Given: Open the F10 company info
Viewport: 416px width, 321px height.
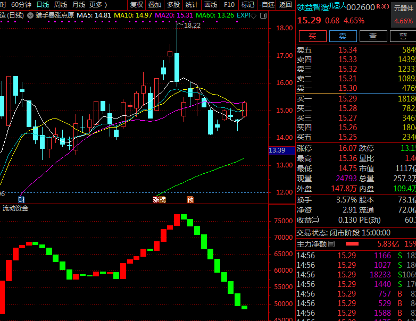Looking at the screenshot, I should (229, 5).
